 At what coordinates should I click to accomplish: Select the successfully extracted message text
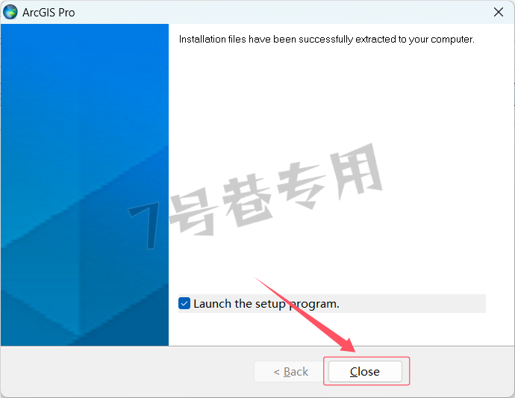(x=326, y=40)
